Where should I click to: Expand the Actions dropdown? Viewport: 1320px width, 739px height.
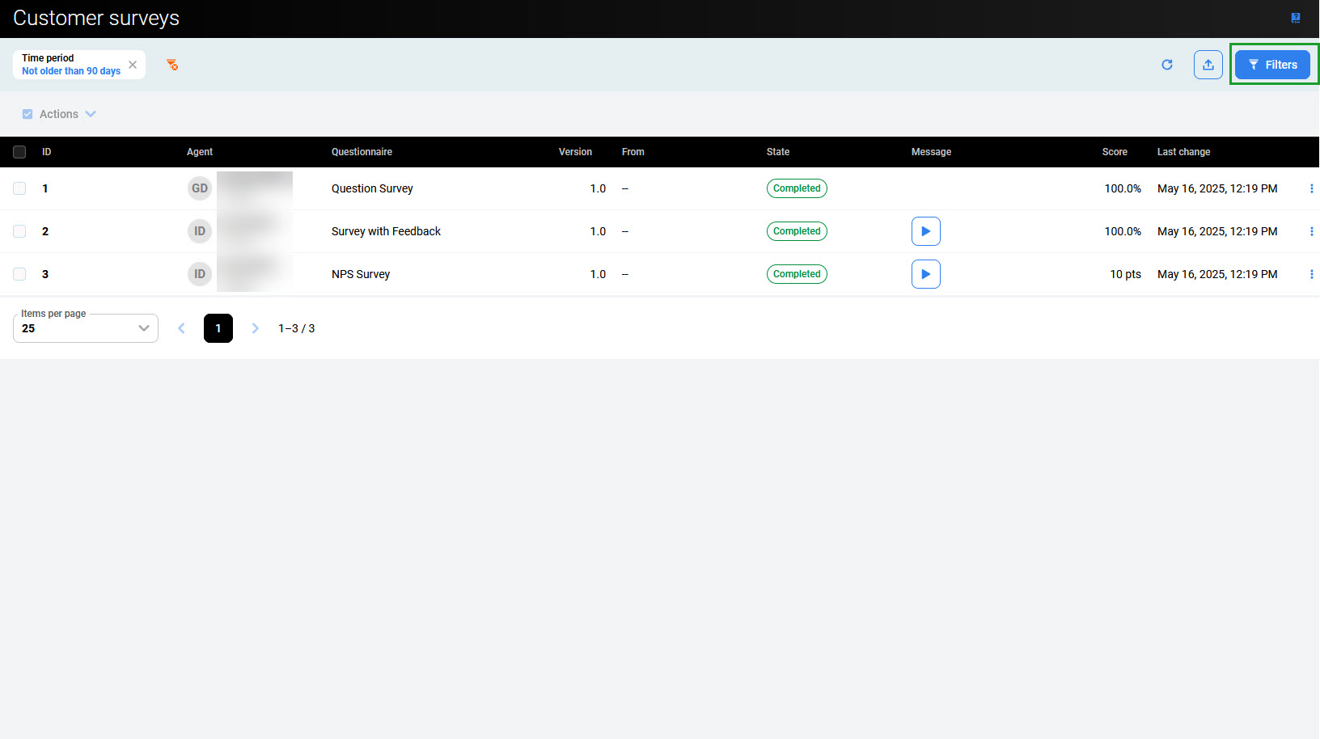68,114
